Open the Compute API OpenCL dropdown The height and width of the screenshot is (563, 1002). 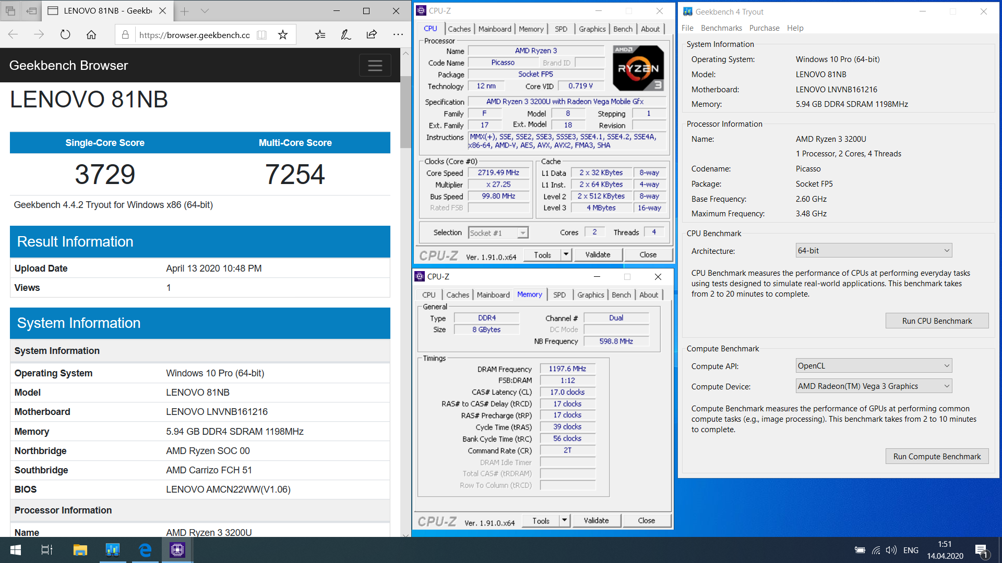[x=874, y=366]
